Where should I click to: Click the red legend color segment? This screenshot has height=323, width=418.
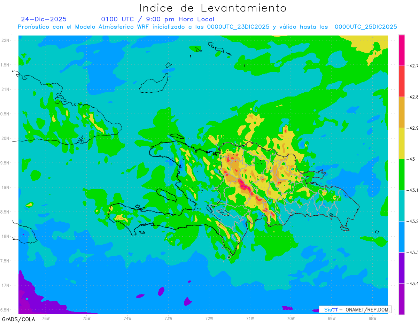[402, 81]
